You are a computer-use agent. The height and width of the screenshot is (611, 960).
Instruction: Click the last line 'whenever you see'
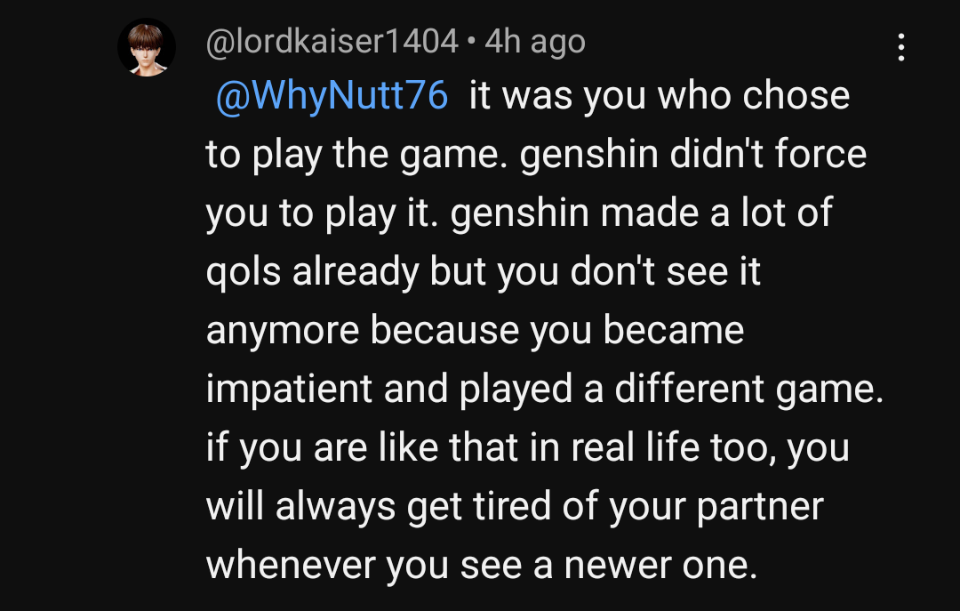point(364,566)
